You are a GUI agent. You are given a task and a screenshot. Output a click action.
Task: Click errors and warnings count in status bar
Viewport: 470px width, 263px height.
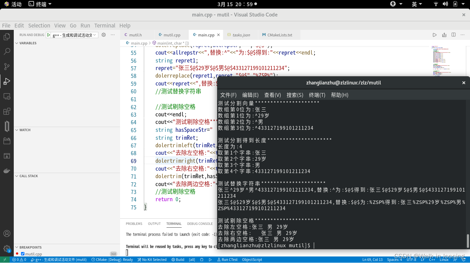pos(19,260)
